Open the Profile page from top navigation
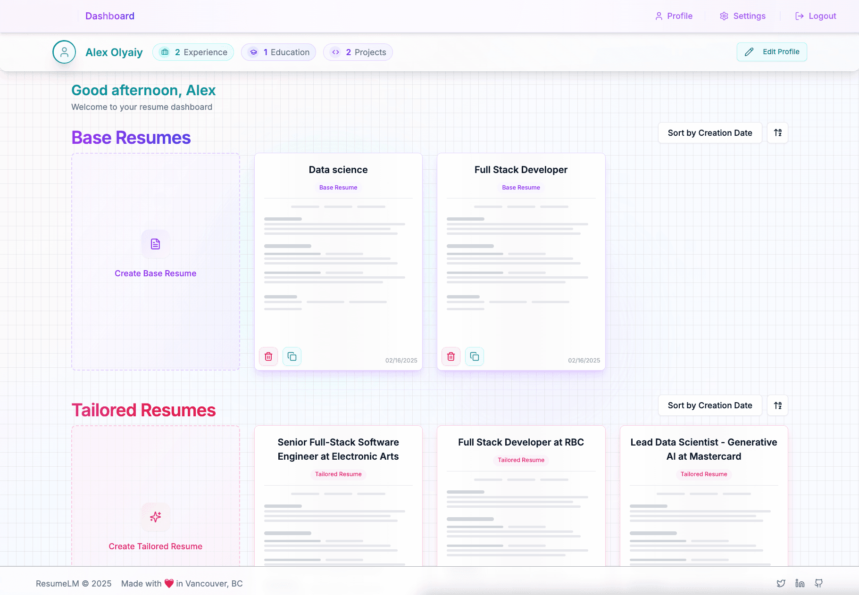Screen dimensions: 859x595 coord(674,16)
